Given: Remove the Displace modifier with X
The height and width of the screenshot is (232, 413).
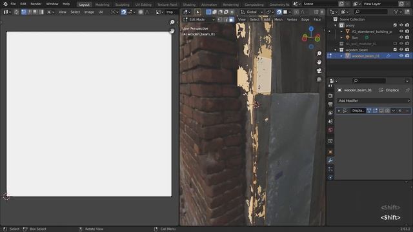Looking at the screenshot, I should (400, 111).
